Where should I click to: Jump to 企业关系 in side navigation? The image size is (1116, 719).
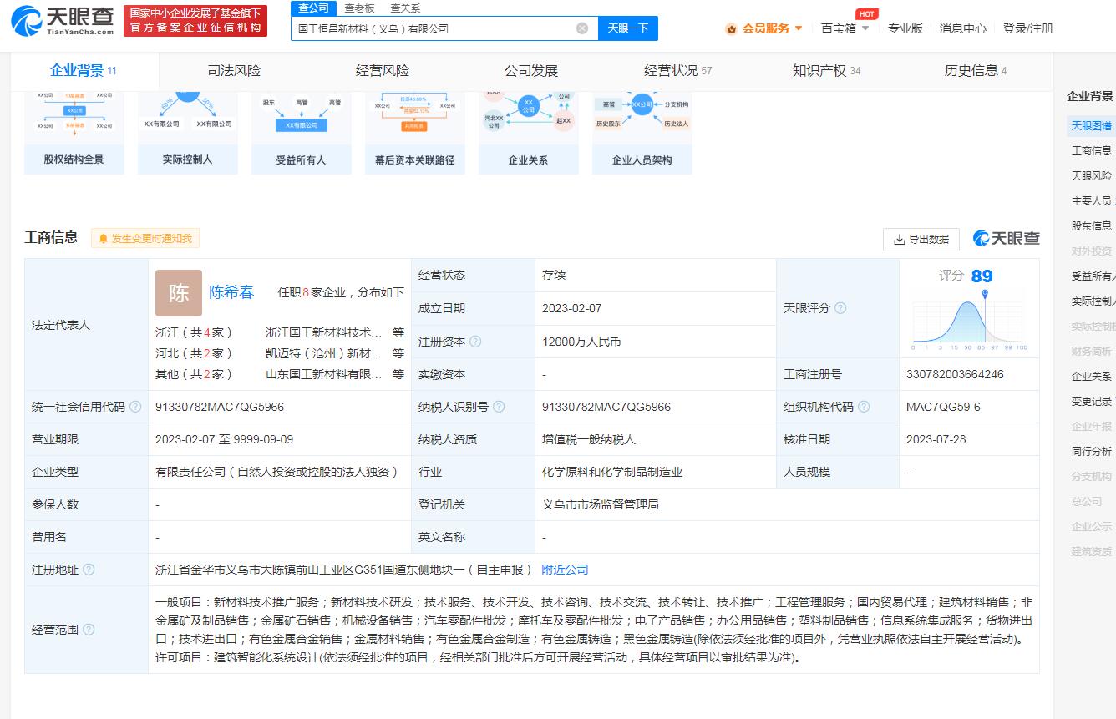(x=1091, y=376)
